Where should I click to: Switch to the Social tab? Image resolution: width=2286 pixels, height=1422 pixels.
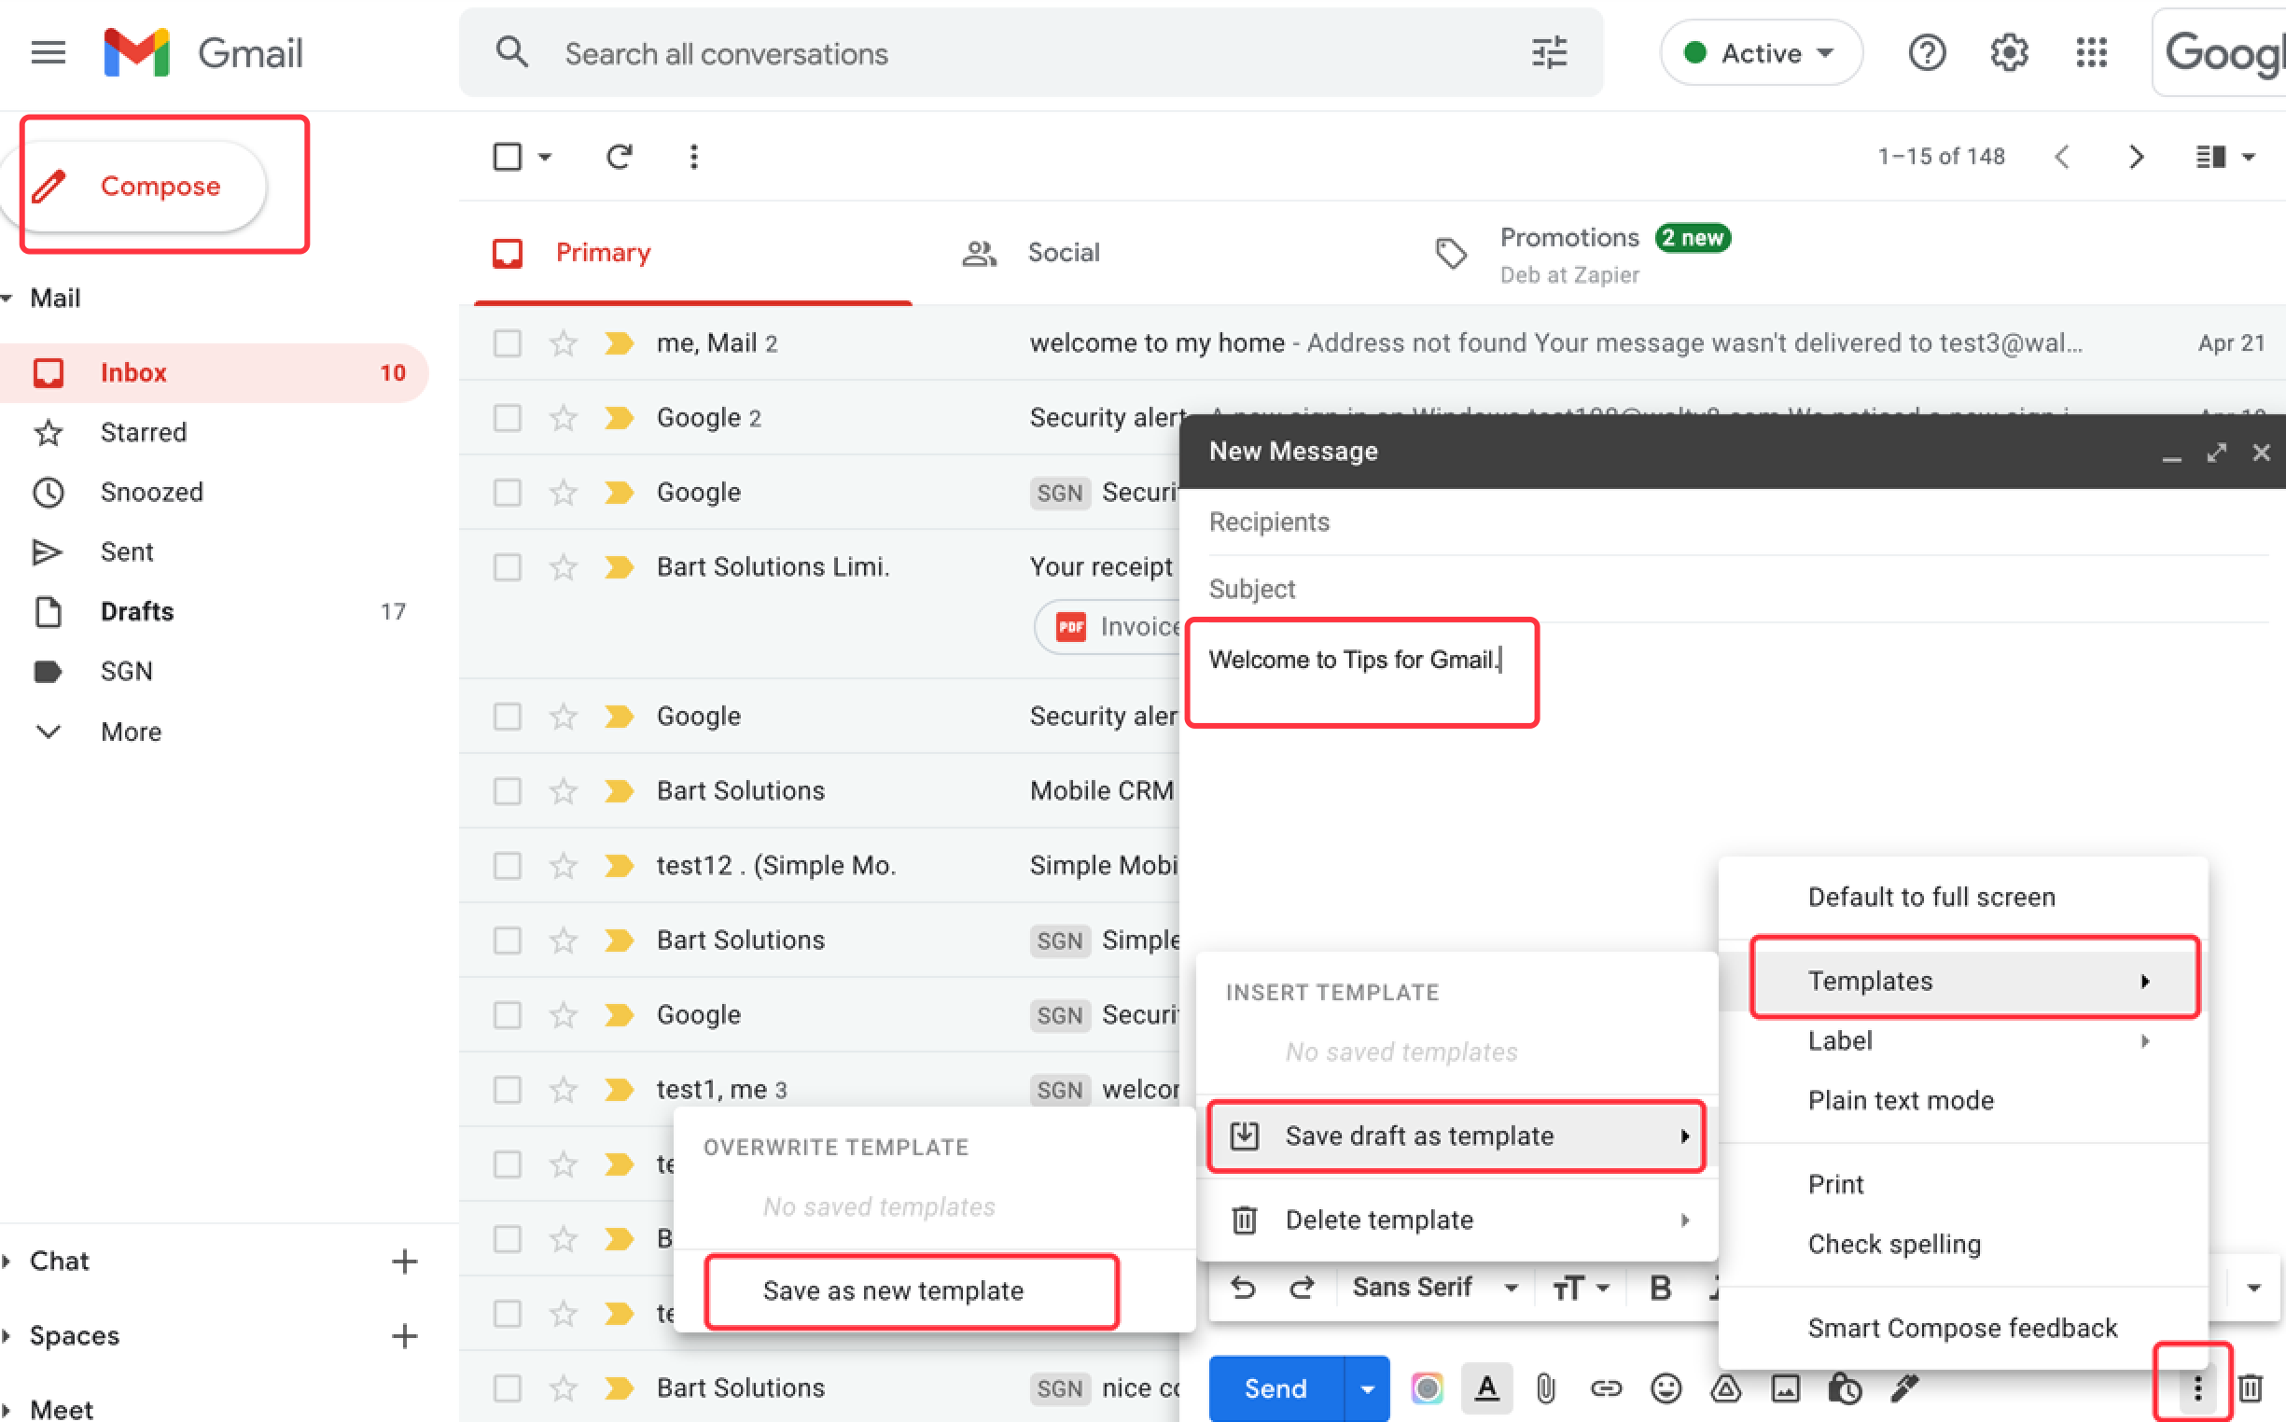(x=1064, y=252)
